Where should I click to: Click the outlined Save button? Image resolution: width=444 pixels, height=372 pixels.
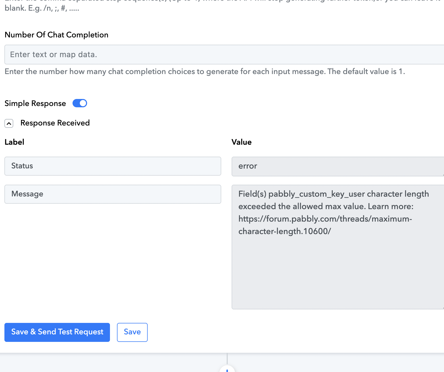tap(132, 332)
